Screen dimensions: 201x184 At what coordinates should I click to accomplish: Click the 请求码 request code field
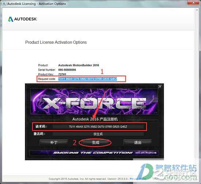[98, 127]
